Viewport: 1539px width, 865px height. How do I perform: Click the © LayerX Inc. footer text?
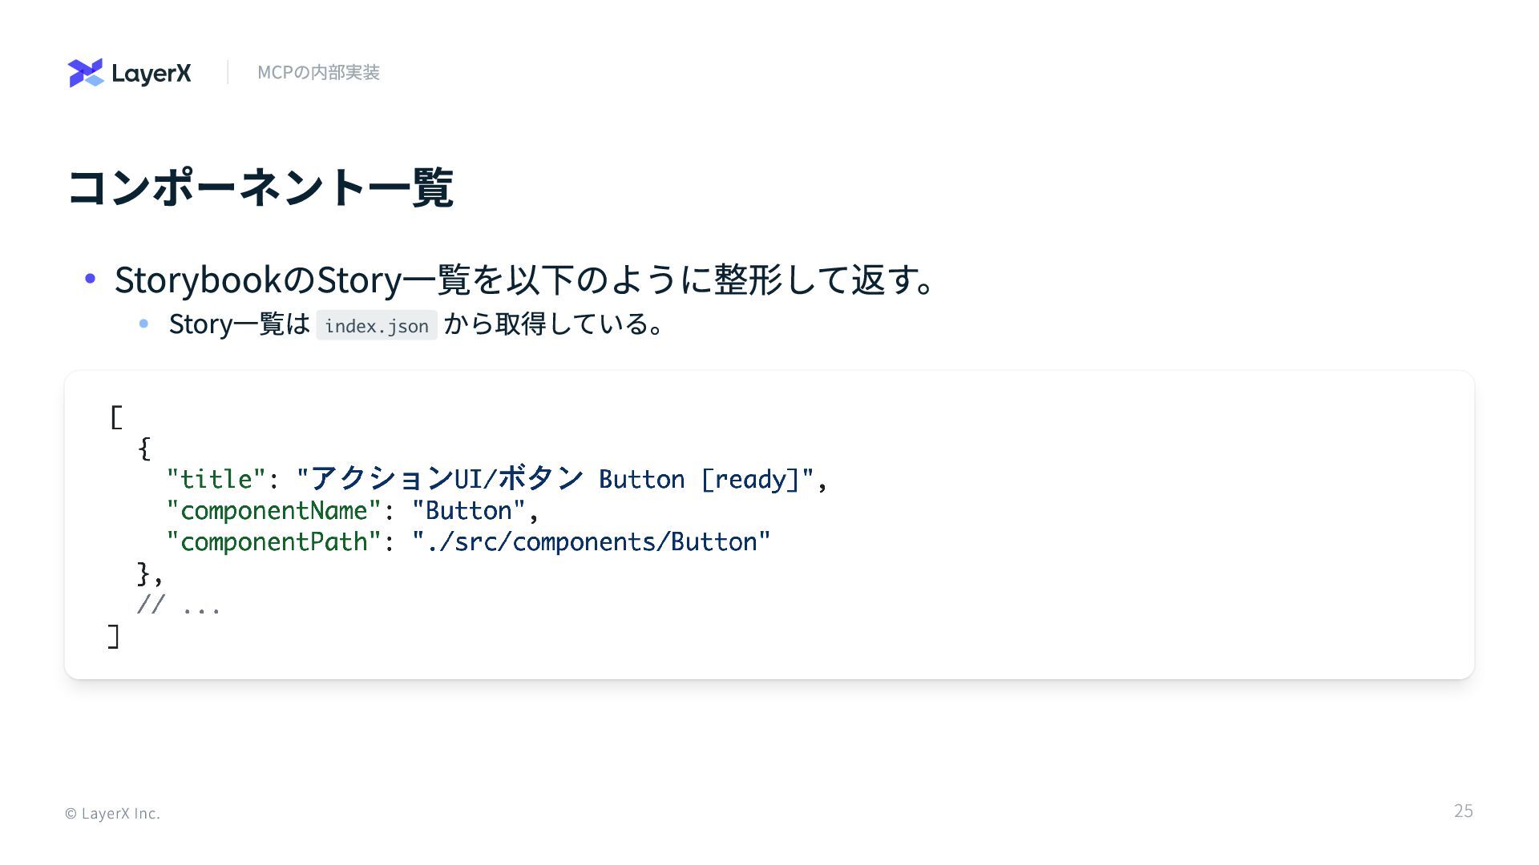112,814
